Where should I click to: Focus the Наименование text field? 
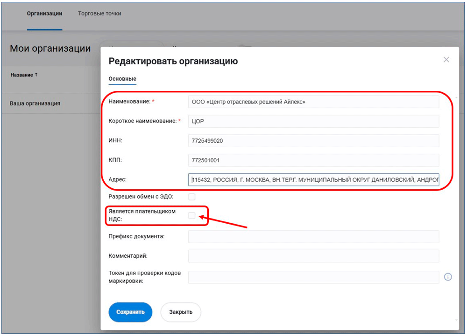point(313,102)
